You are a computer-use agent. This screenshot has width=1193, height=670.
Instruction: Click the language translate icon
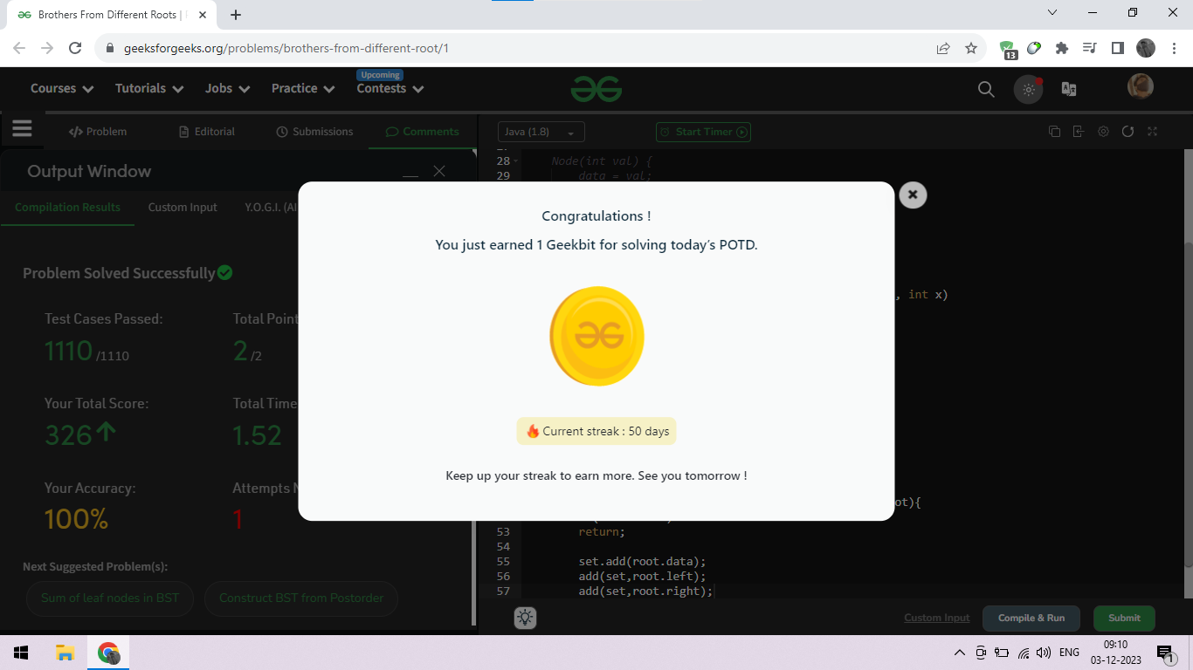[1069, 89]
